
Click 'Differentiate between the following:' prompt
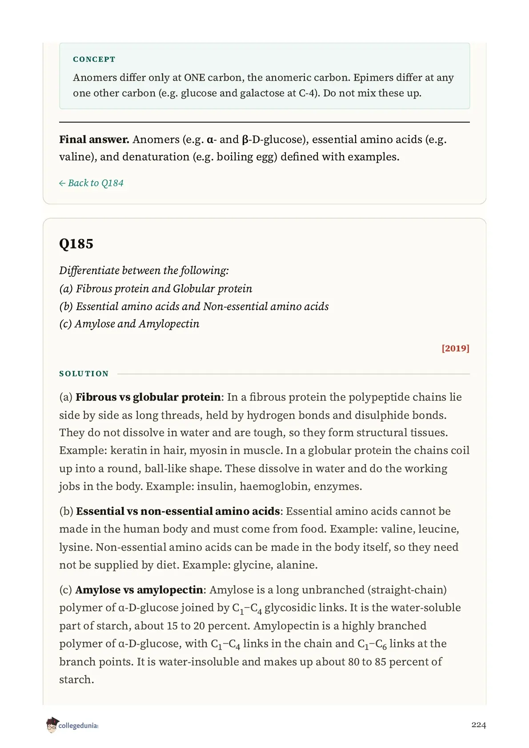point(144,271)
